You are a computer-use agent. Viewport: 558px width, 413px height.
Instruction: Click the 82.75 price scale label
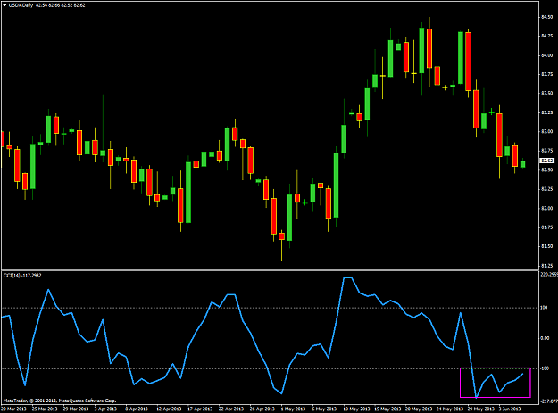547,151
